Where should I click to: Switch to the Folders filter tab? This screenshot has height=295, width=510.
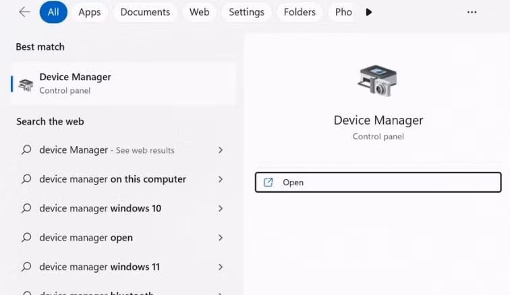300,12
